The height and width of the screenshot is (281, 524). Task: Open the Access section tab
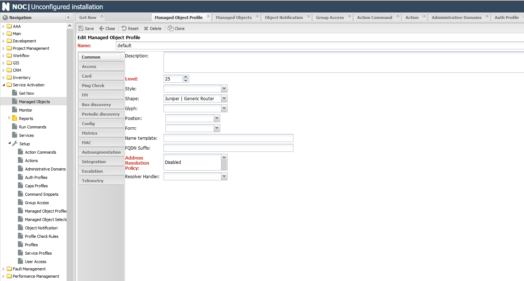point(101,67)
